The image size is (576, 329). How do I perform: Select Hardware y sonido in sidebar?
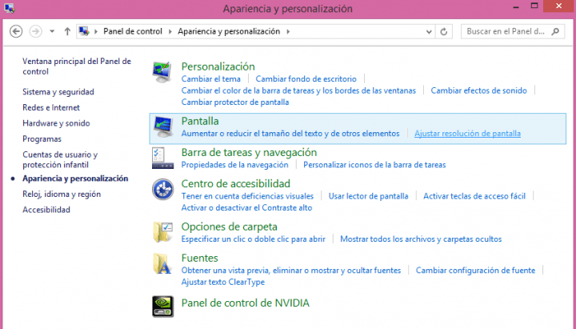coord(56,123)
